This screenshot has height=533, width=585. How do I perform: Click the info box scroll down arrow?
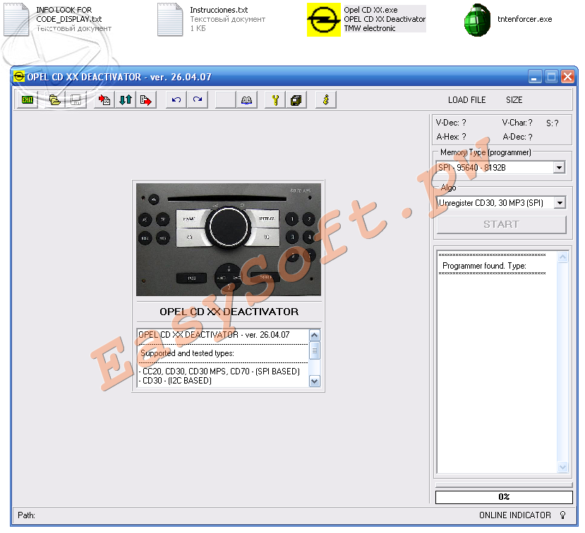tap(315, 381)
